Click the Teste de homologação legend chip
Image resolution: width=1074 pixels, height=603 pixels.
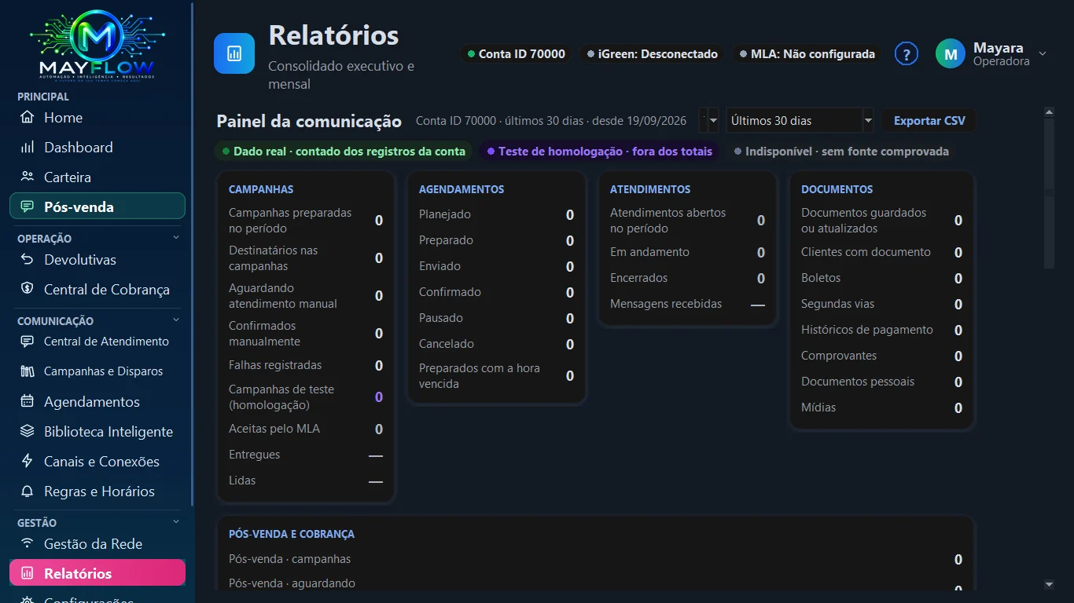(598, 152)
